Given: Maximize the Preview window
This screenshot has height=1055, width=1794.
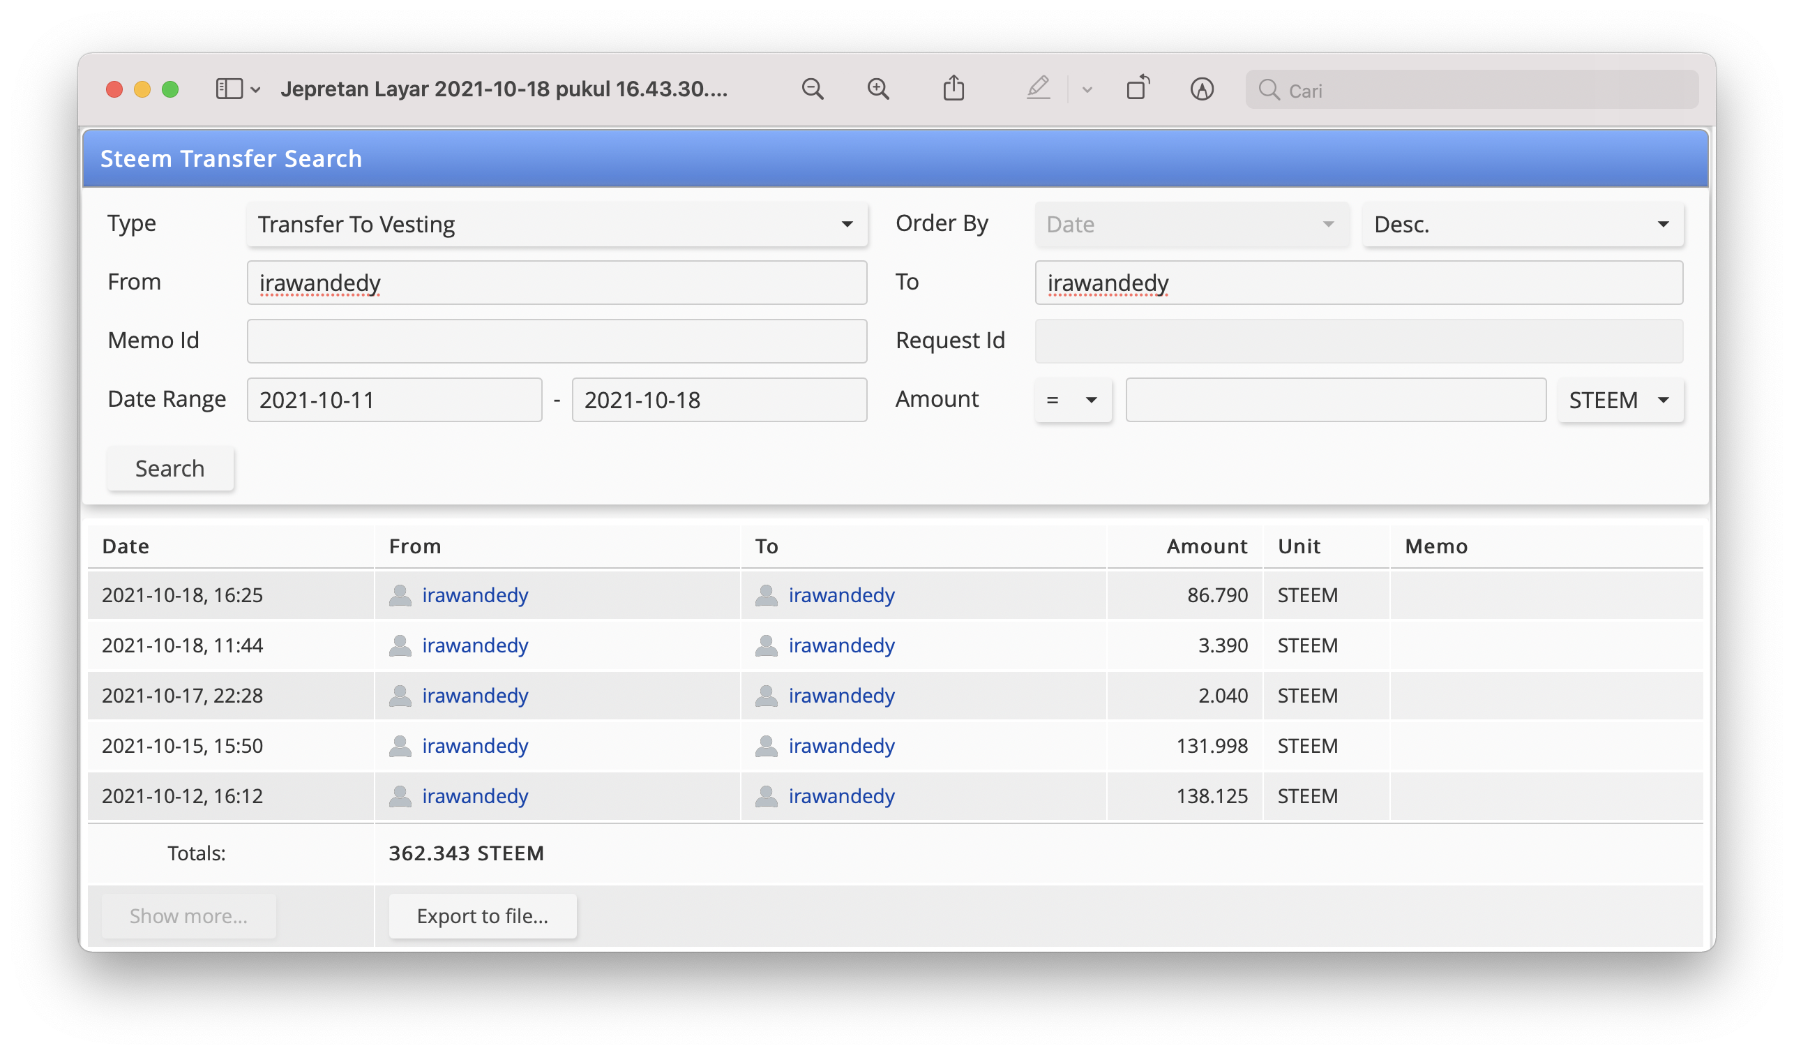Looking at the screenshot, I should pos(170,89).
